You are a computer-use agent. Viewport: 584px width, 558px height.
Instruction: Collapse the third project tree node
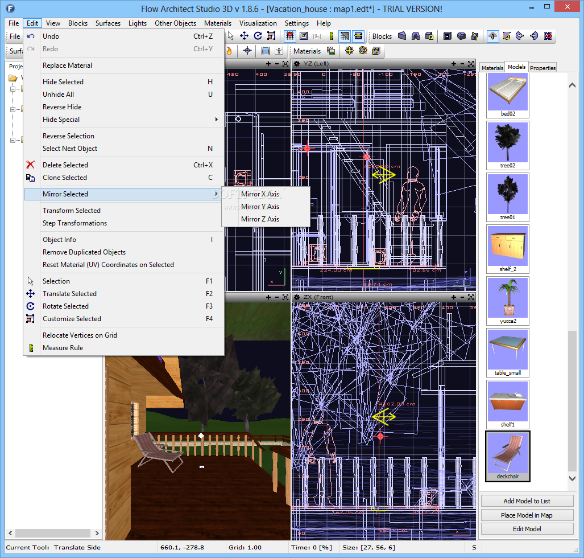(x=13, y=140)
